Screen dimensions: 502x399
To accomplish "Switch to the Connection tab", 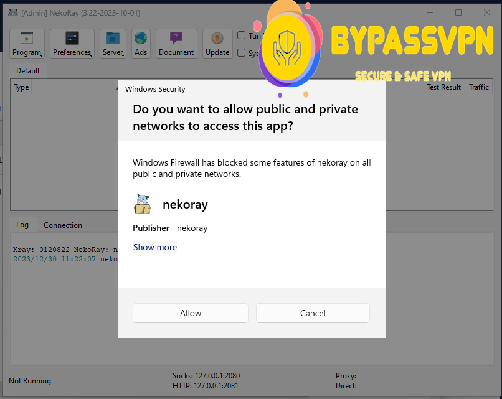I will pos(63,225).
